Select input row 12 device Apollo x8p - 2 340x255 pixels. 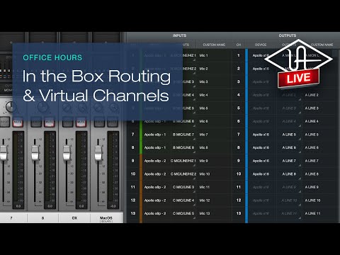155,200
